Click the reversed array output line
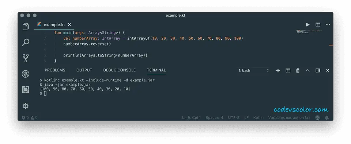The width and height of the screenshot is (351, 144). click(x=85, y=89)
